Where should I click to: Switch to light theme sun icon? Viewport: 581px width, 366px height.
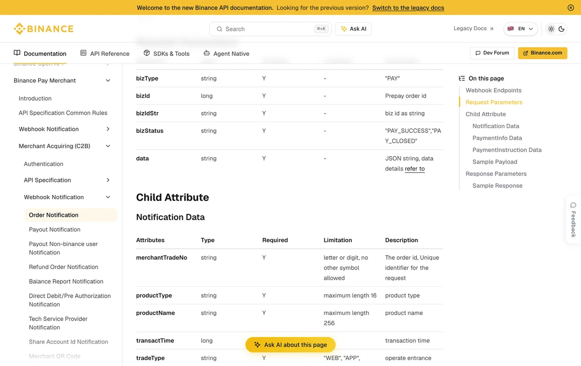pyautogui.click(x=551, y=29)
